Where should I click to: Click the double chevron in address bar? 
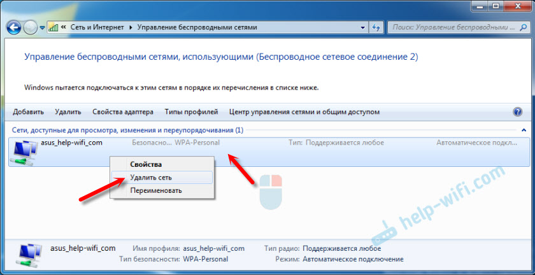pos(63,27)
